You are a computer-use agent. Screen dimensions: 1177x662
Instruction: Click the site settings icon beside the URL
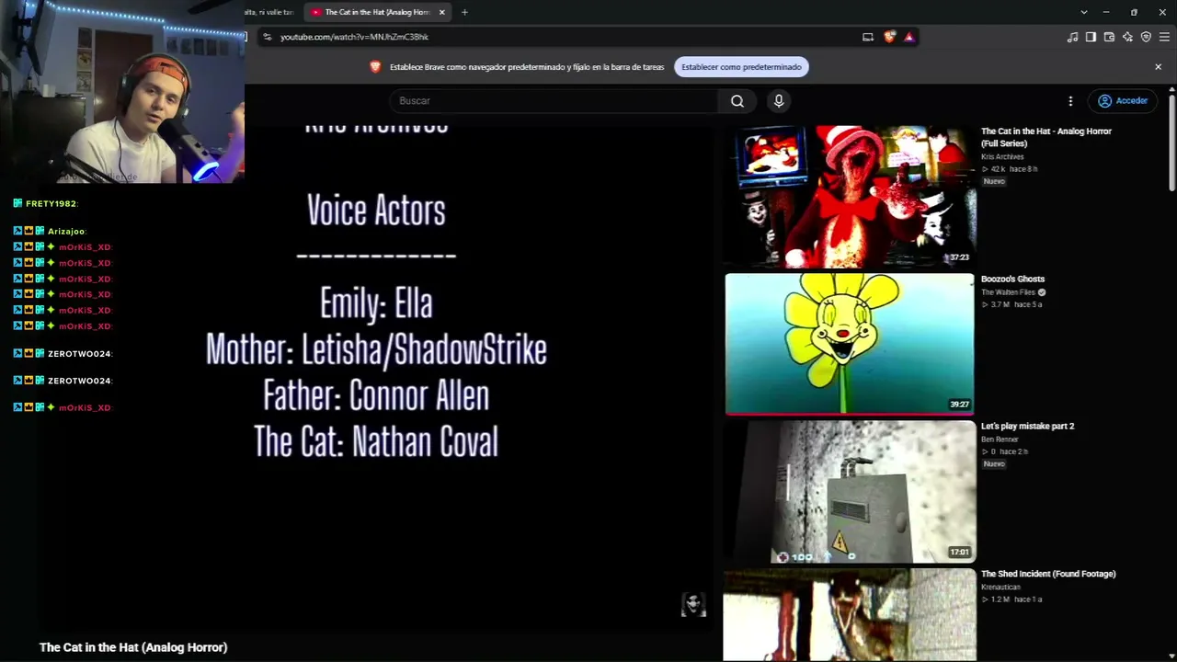[267, 37]
